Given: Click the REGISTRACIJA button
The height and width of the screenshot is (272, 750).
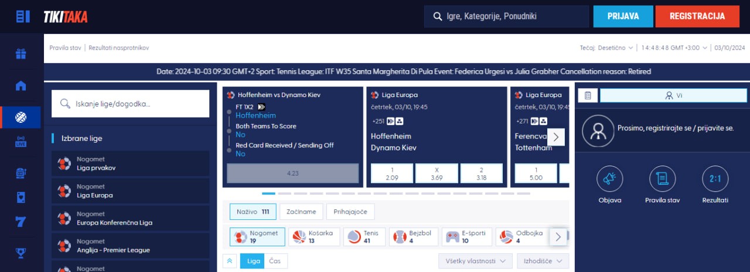Looking at the screenshot, I should (x=697, y=16).
